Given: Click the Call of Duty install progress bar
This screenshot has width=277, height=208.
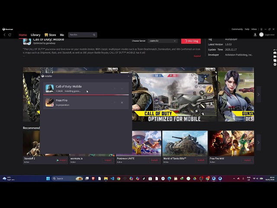Looking at the screenshot, I should (x=86, y=95).
